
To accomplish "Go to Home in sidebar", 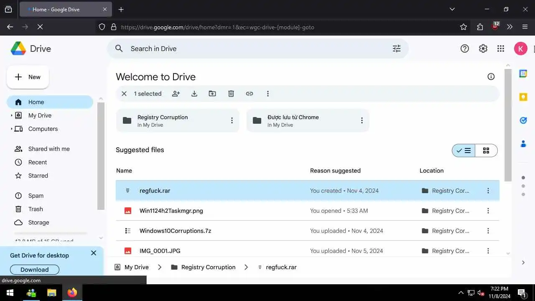I will tap(50, 102).
